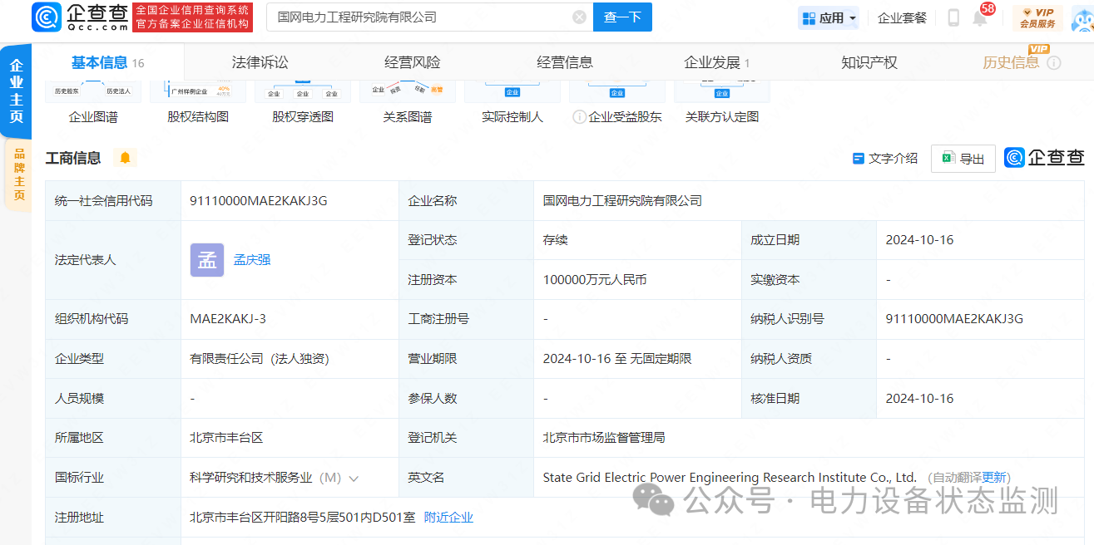The width and height of the screenshot is (1094, 545).
Task: Click the 存续 registration status value
Action: point(555,240)
